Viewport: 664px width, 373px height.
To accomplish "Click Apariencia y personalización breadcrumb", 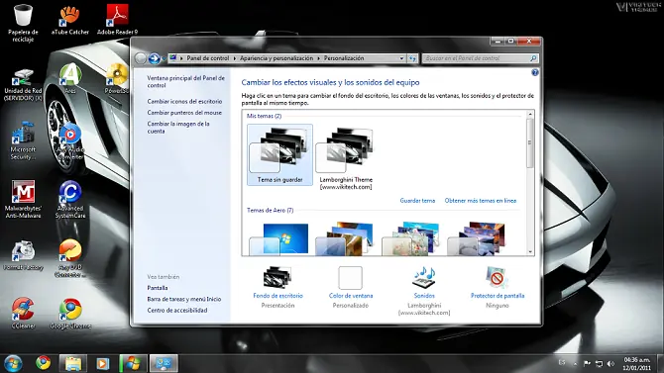I will pos(277,58).
